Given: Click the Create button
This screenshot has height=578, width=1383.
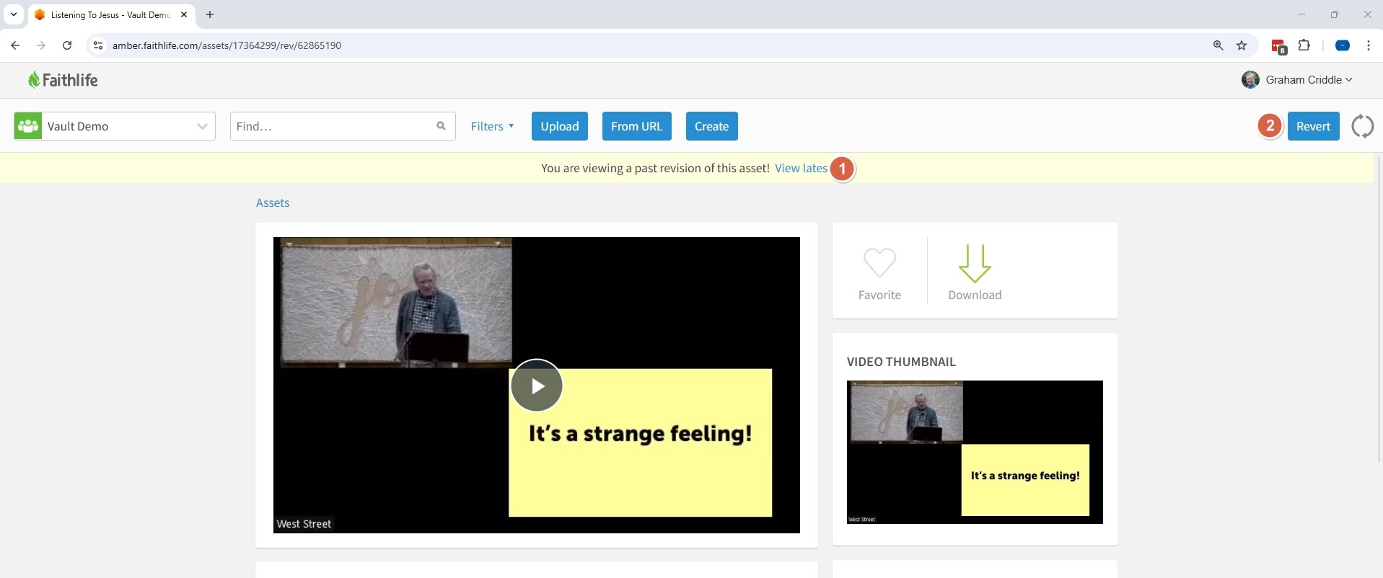Looking at the screenshot, I should click(x=711, y=126).
